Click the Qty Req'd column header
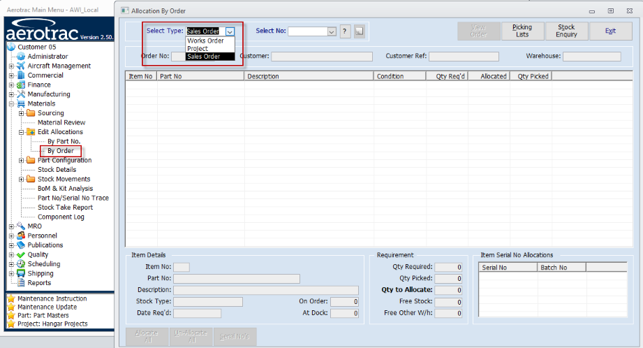Screen dimensions: 643x348 pos(447,76)
